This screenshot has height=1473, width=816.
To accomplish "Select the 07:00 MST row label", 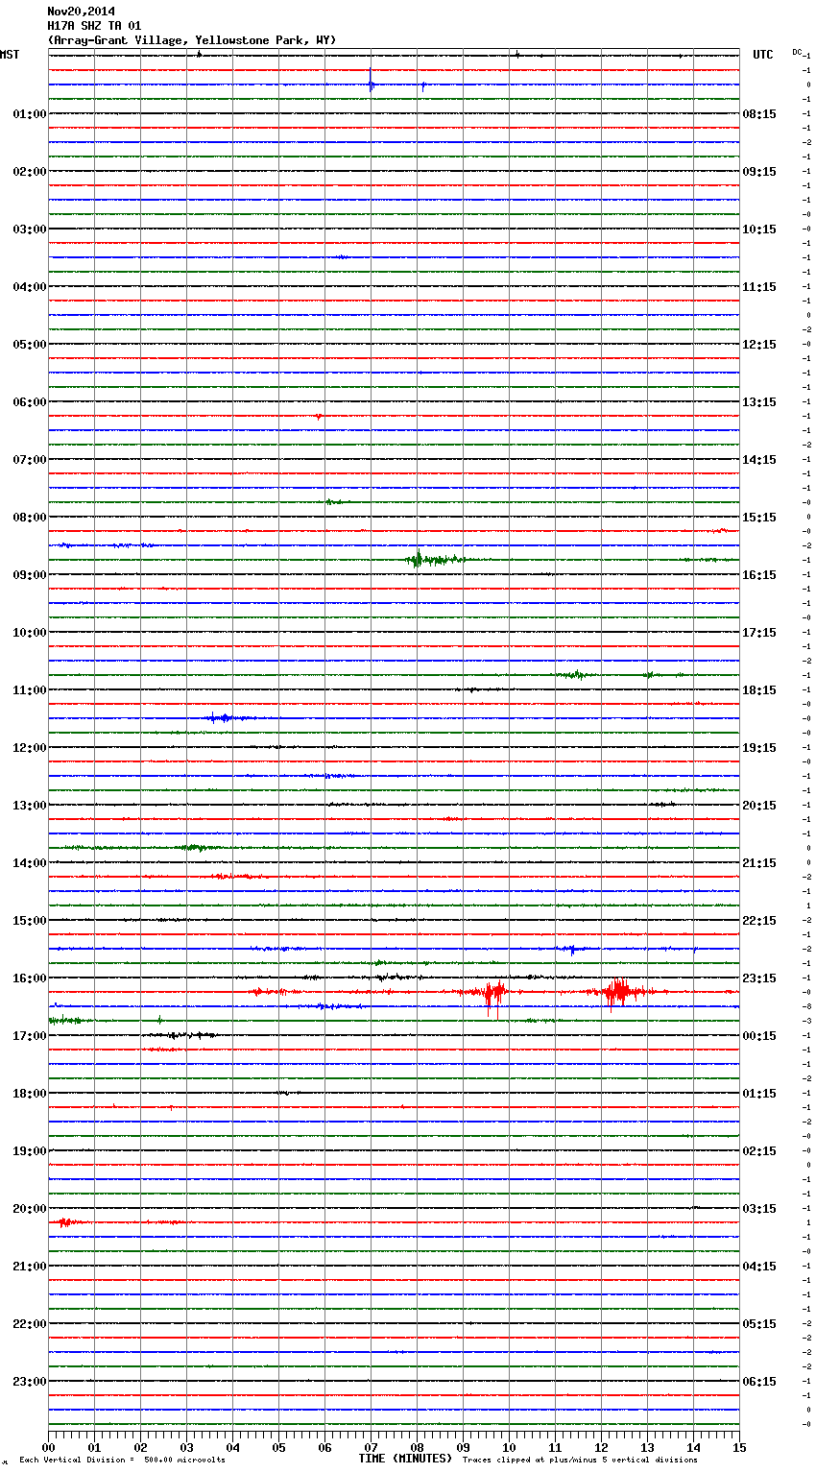I will [30, 460].
